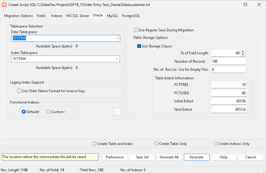The image size is (266, 173).
Task: Close the Create Script SQL window
Action: (x=259, y=4)
